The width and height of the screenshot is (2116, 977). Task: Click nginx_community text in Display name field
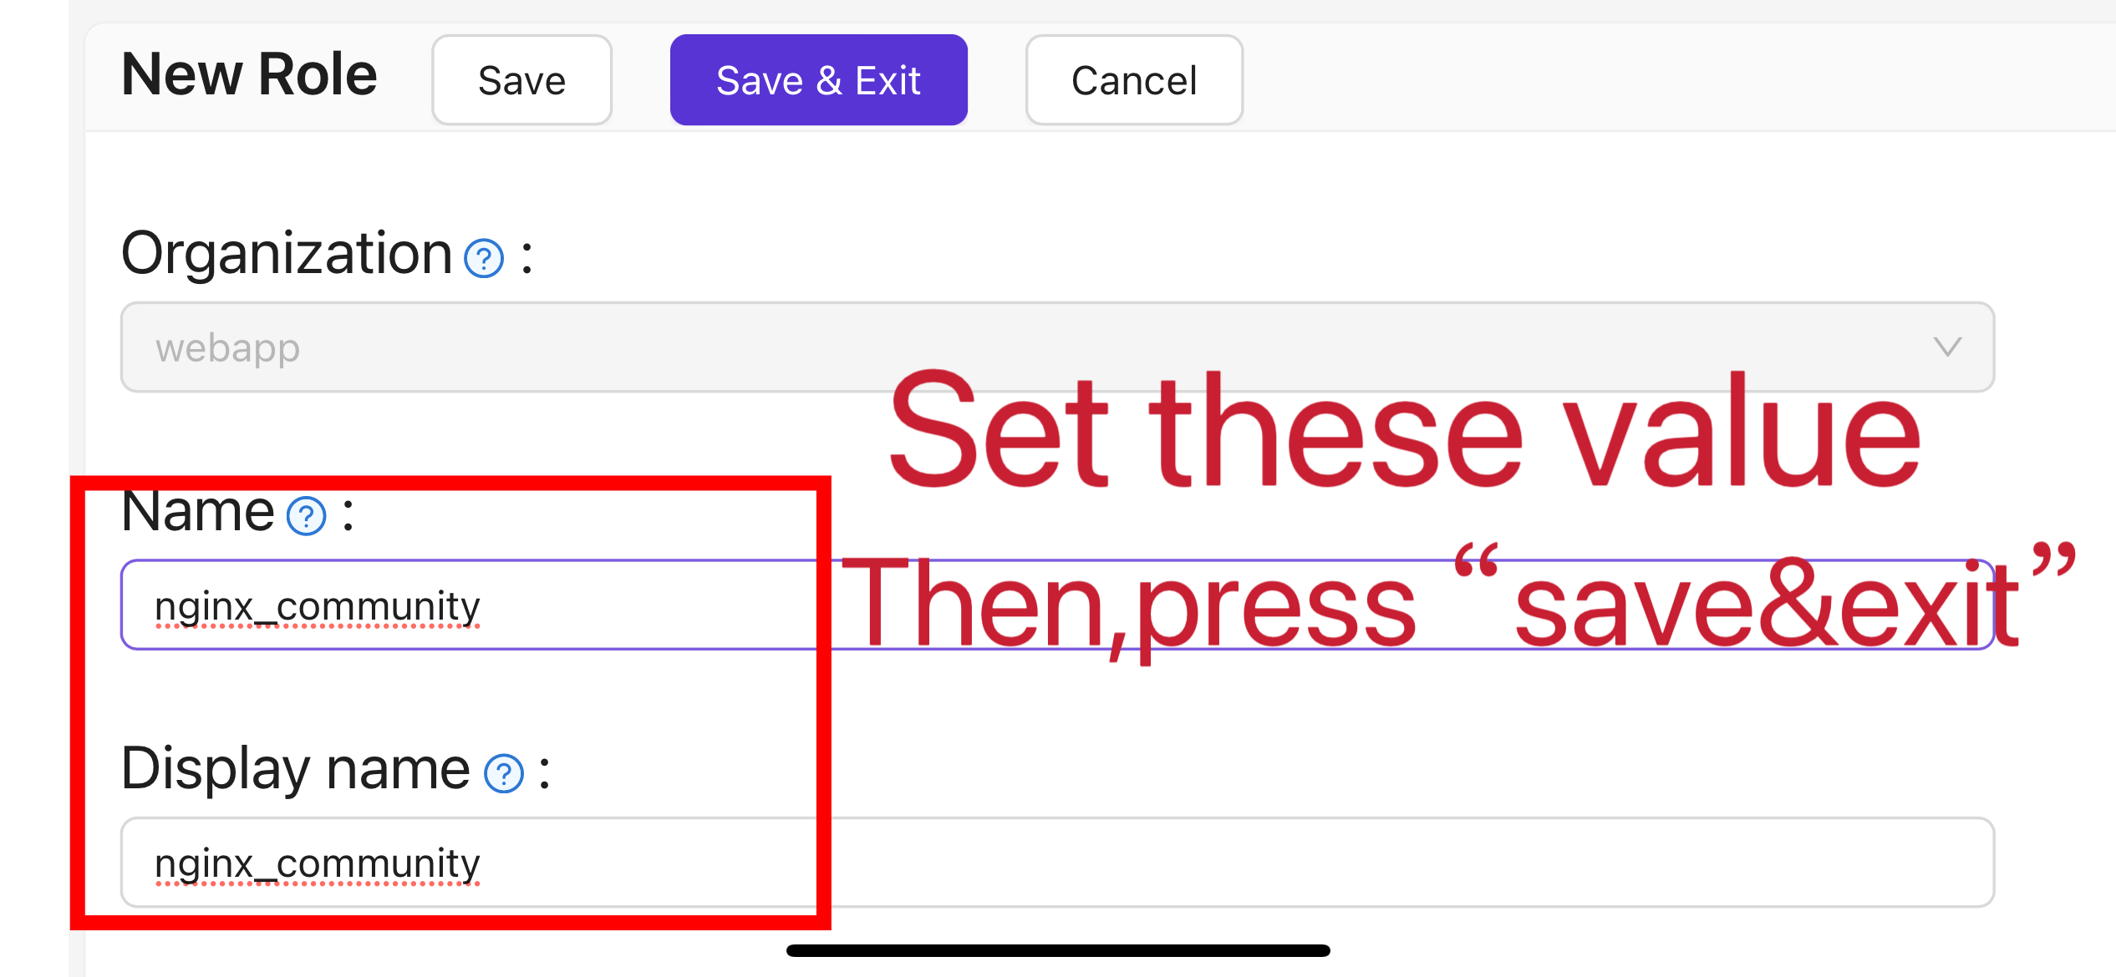(x=318, y=863)
